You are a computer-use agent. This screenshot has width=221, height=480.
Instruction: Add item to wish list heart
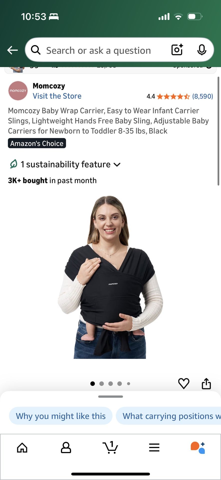pos(184,383)
